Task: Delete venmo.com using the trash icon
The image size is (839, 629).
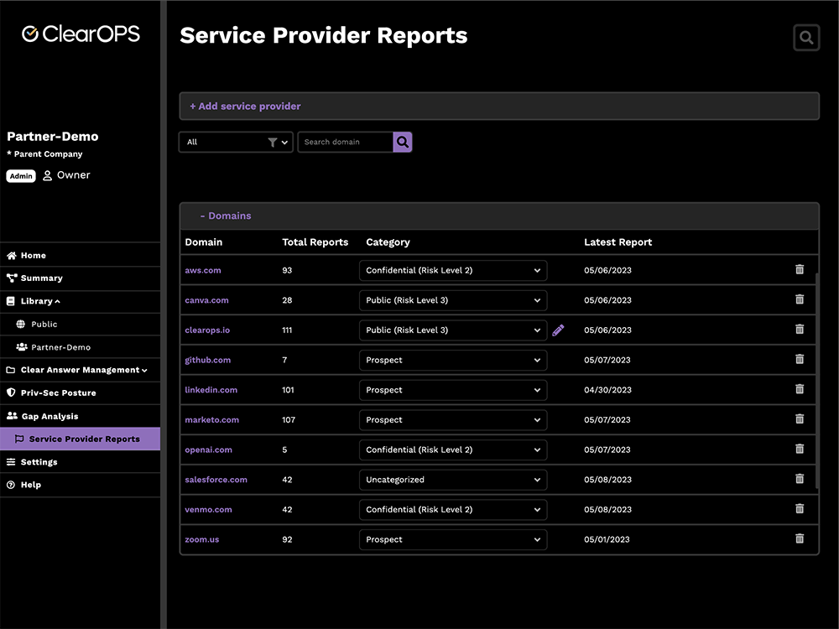Action: click(x=800, y=509)
